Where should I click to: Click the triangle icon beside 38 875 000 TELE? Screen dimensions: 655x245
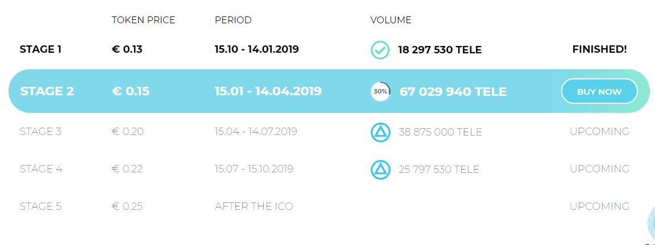(380, 132)
